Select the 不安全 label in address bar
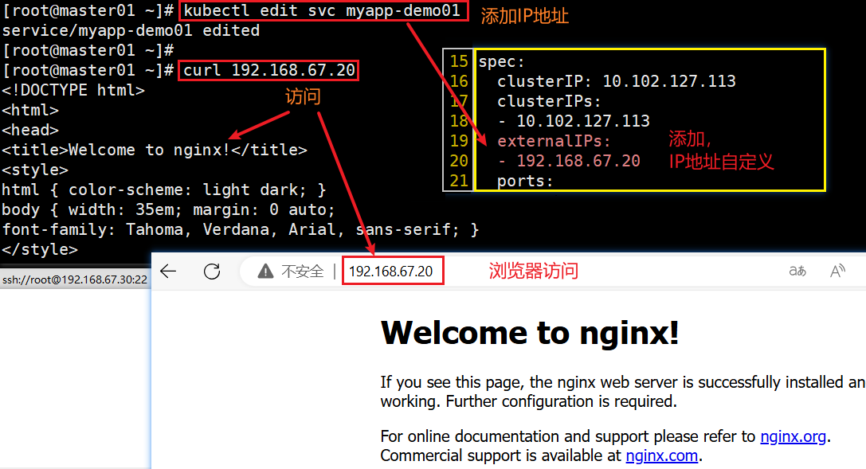866x469 pixels. point(302,271)
